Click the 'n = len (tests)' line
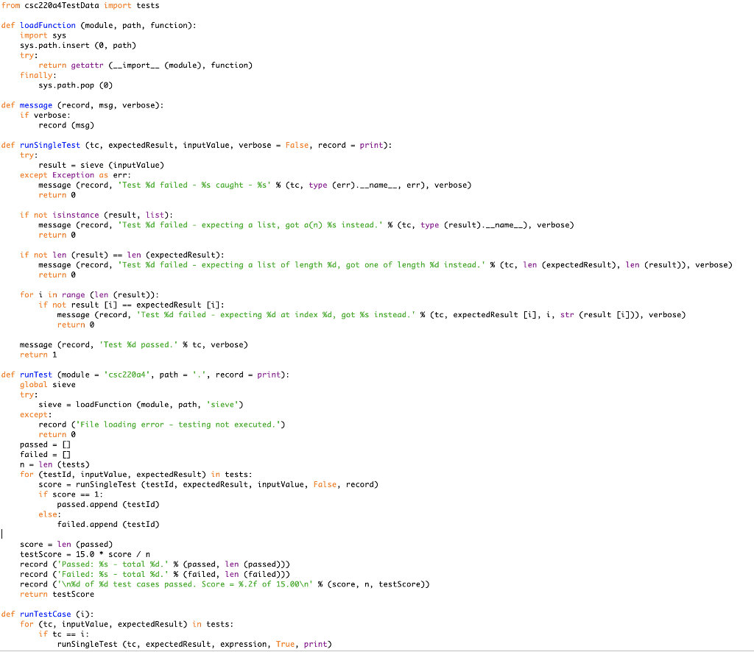 [x=54, y=464]
